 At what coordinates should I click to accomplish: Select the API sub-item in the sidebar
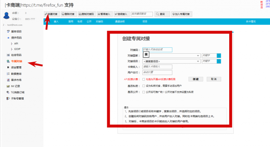(16, 44)
